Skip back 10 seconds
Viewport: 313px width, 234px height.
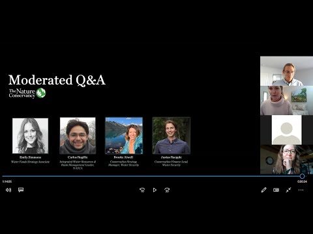pyautogui.click(x=142, y=190)
